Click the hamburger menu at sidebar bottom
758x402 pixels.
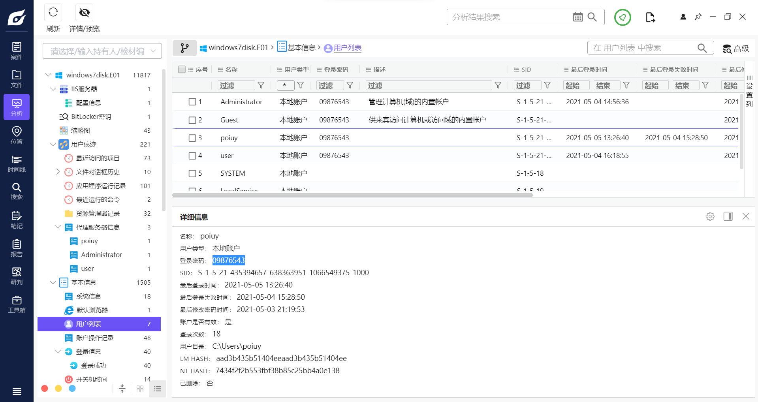tap(17, 391)
